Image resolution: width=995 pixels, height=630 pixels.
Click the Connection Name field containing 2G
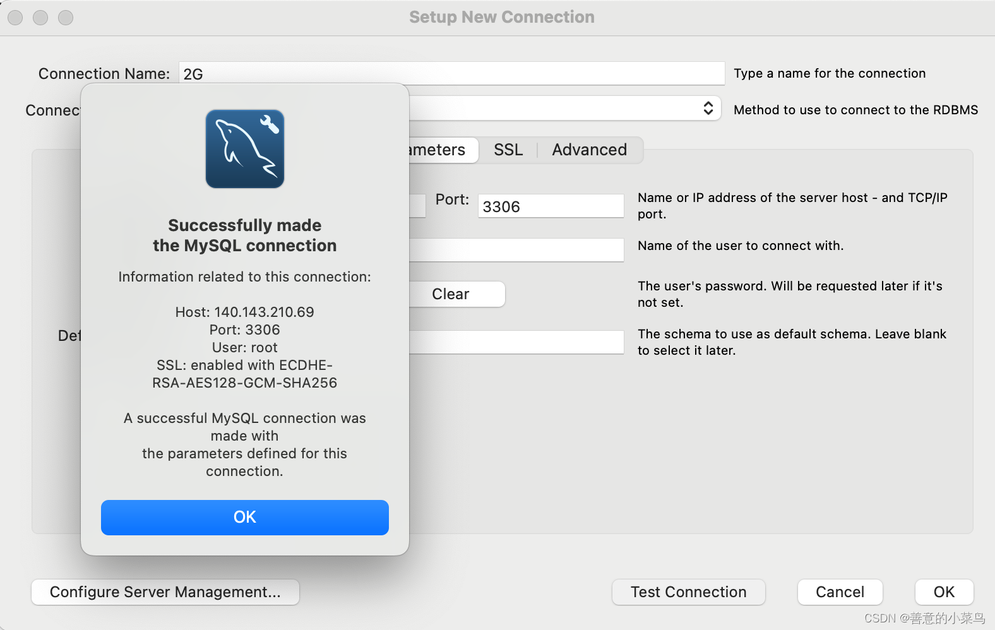[451, 74]
